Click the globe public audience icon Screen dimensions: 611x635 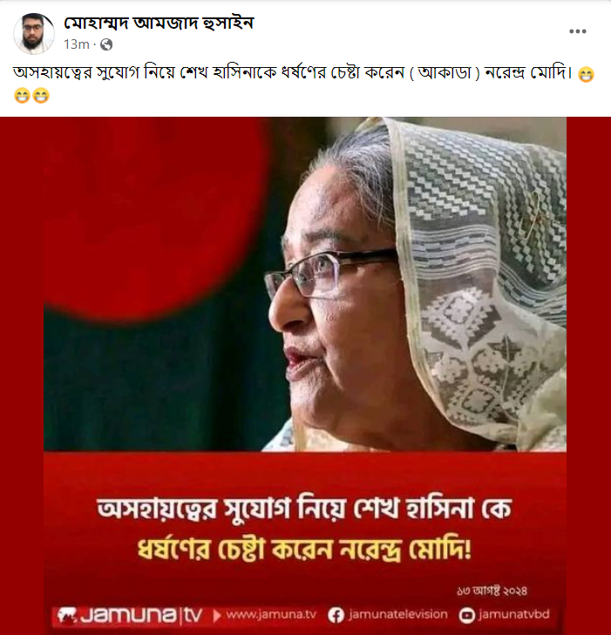pos(106,44)
